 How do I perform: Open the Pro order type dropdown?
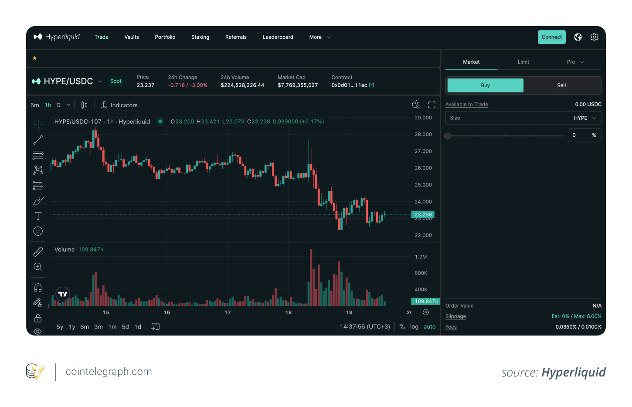575,62
